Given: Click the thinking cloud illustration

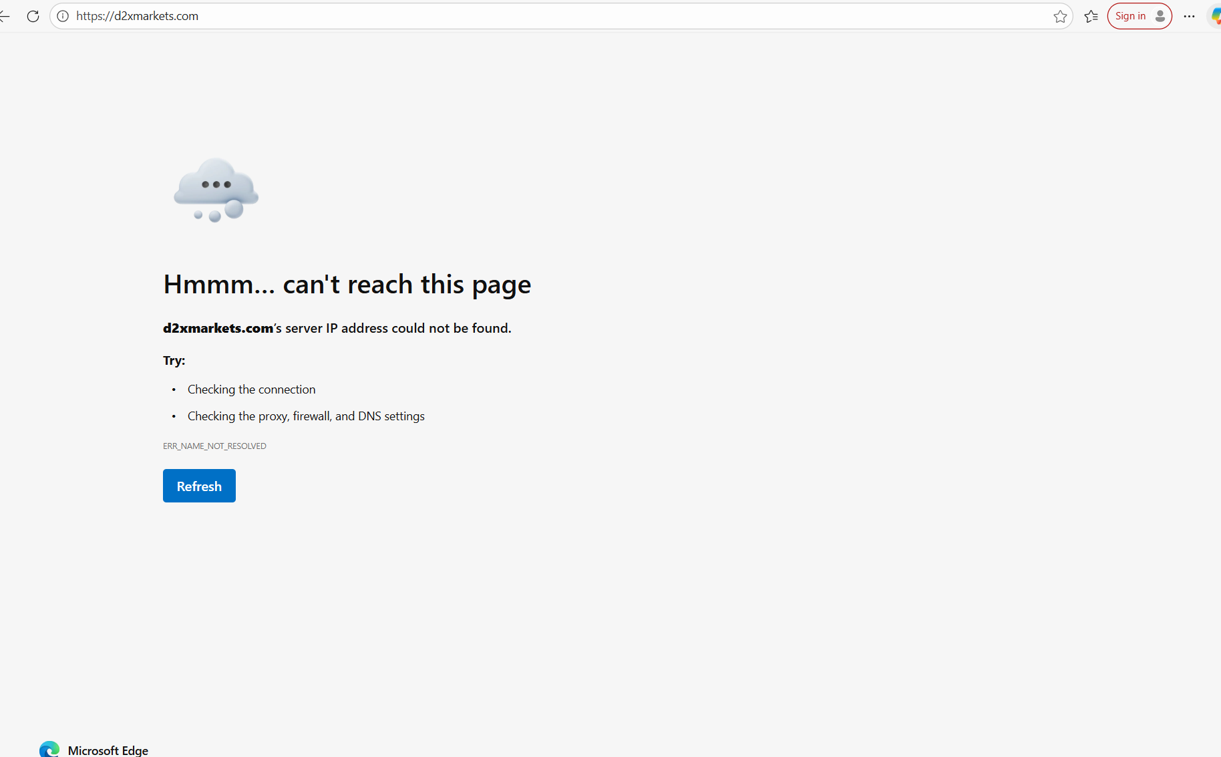Looking at the screenshot, I should point(216,190).
